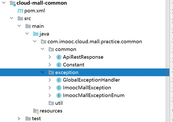Click the java source folder icon

36,34
